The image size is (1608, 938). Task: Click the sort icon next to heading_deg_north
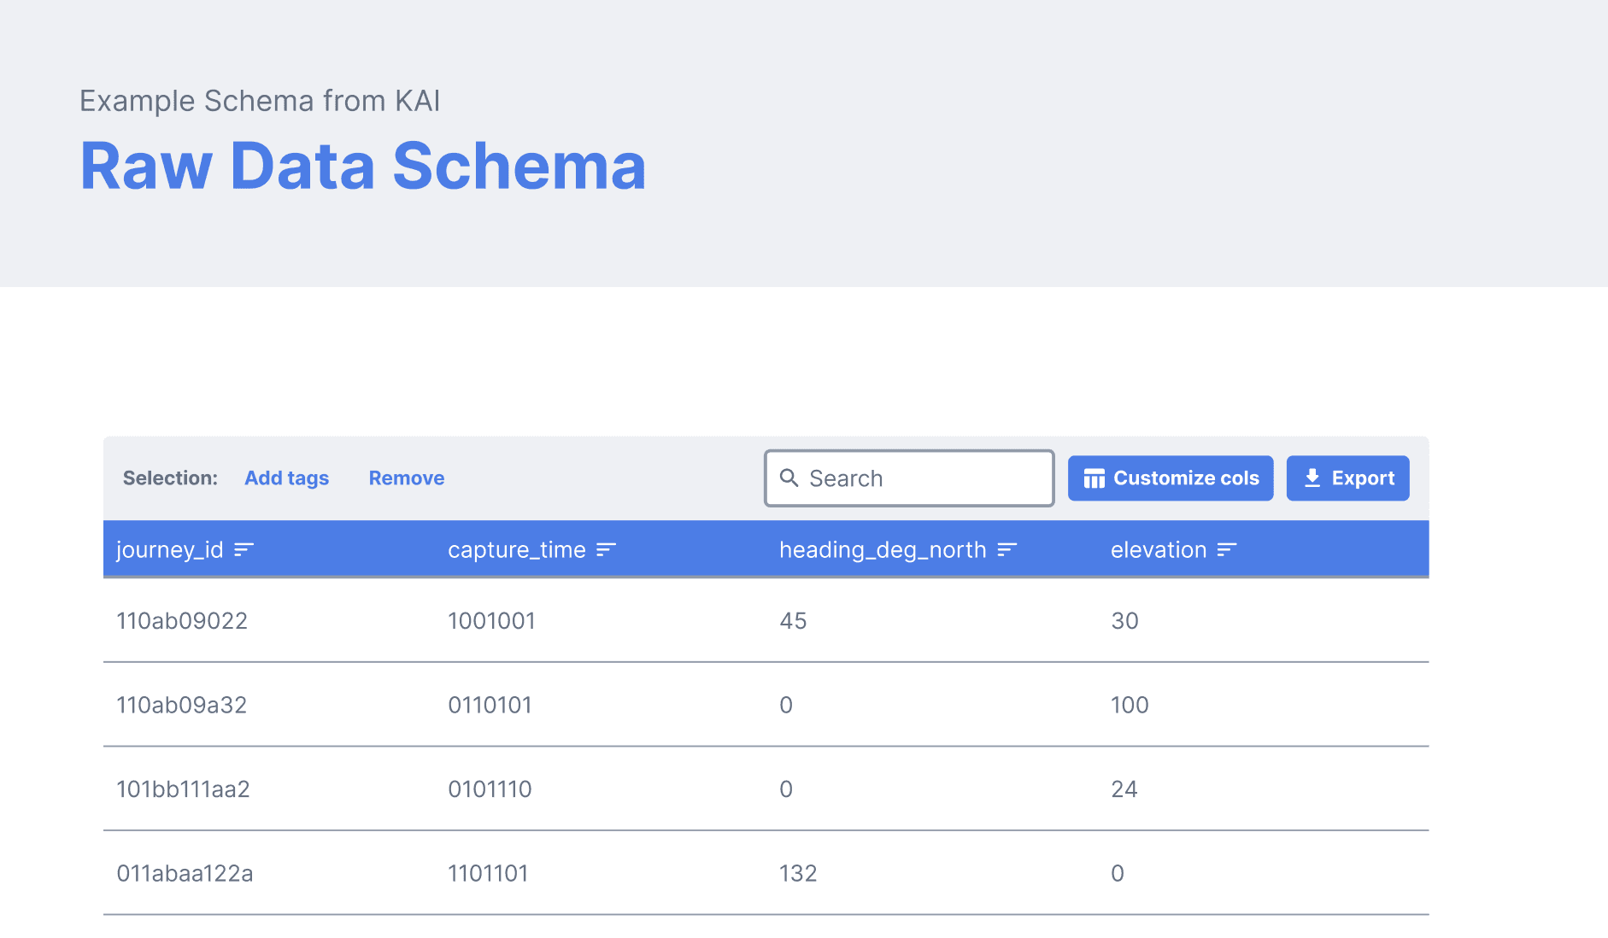[x=1006, y=550]
